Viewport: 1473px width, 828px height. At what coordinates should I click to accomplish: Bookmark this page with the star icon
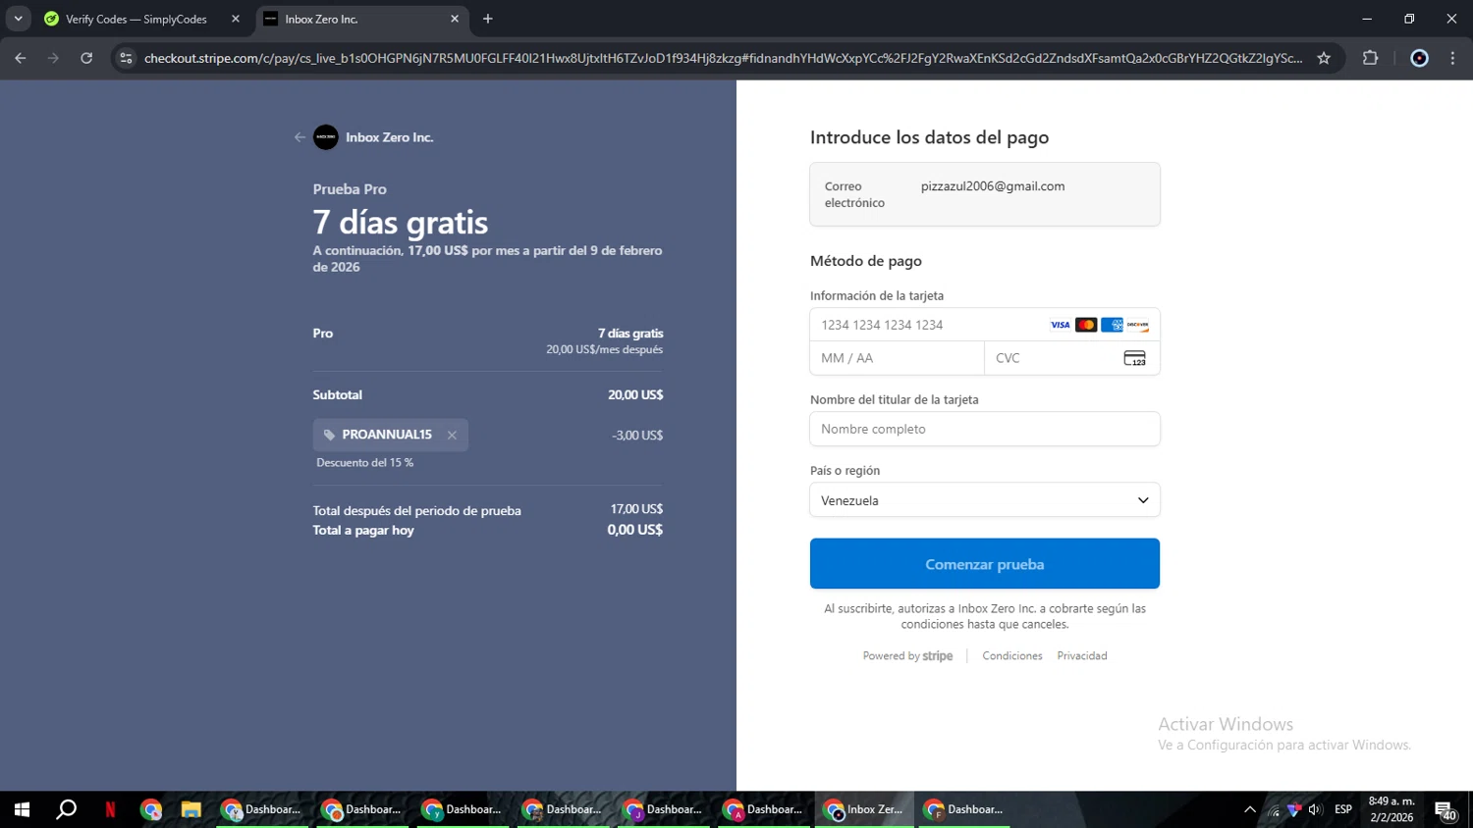pos(1324,58)
